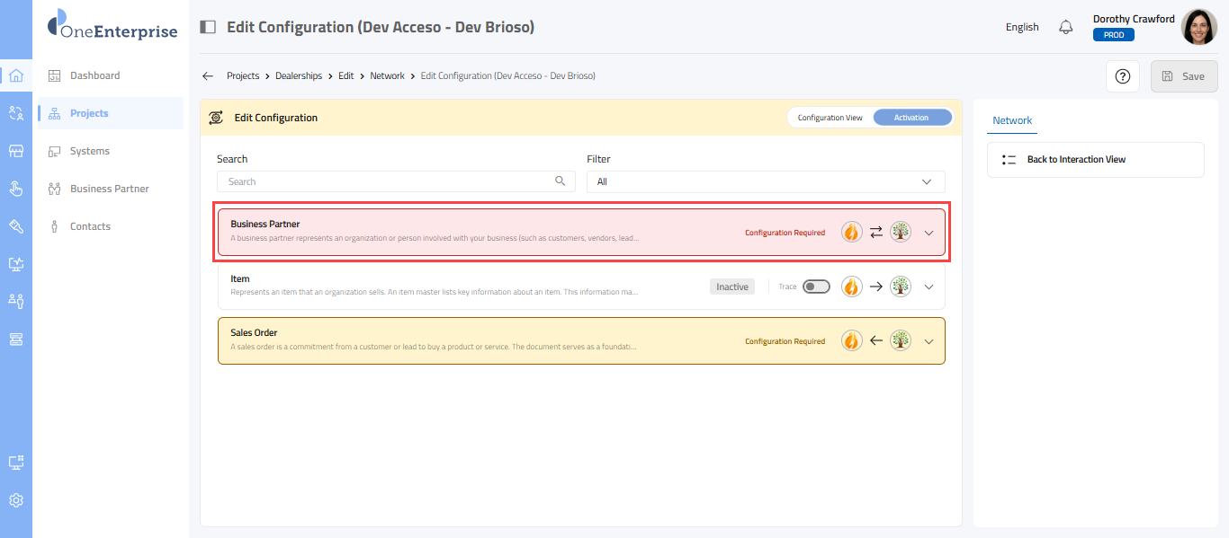Toggle the Item Trace switch

click(x=816, y=287)
